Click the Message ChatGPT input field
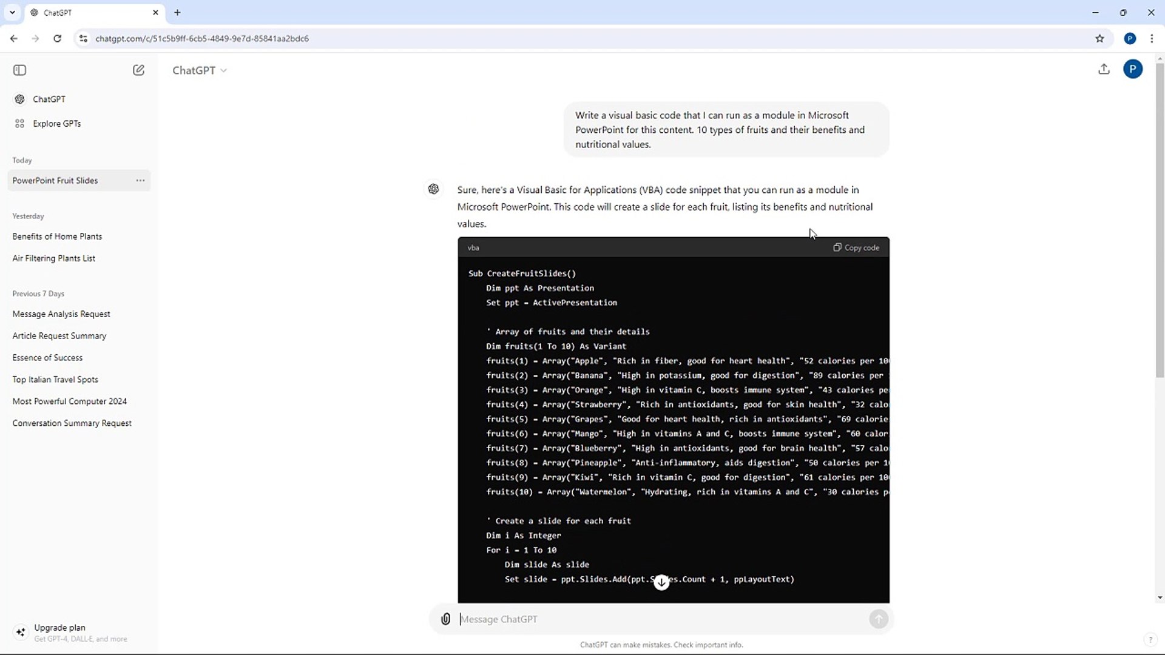The image size is (1165, 655). pyautogui.click(x=661, y=619)
